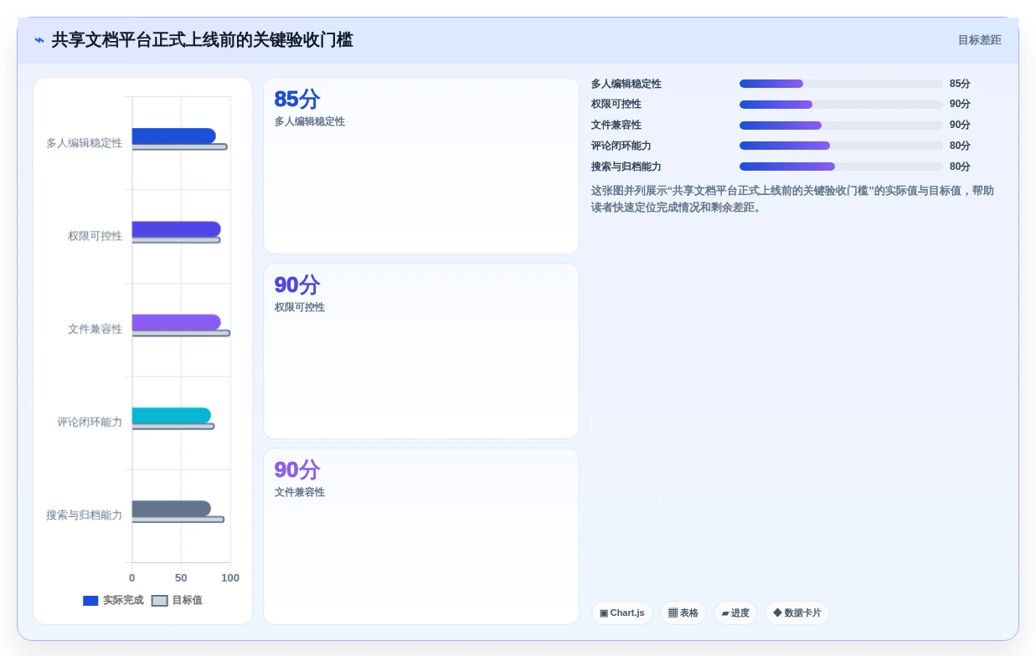Click 文件兼容性 axis label in chart
This screenshot has width=1036, height=656.
coord(95,329)
